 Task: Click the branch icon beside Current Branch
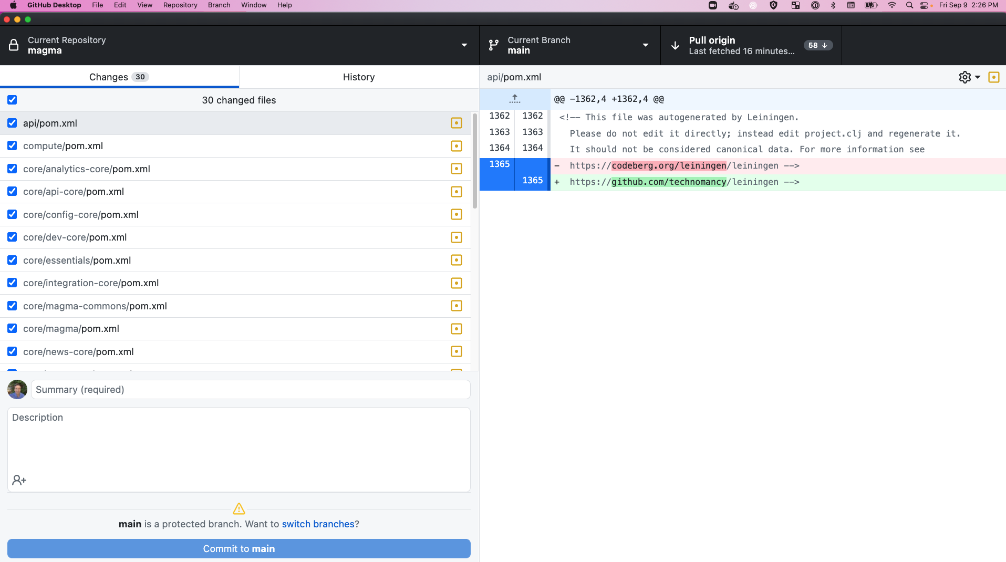pyautogui.click(x=493, y=45)
